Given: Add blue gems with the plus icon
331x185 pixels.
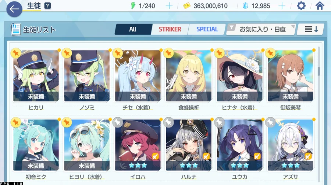Looking at the screenshot, I should pyautogui.click(x=282, y=6).
